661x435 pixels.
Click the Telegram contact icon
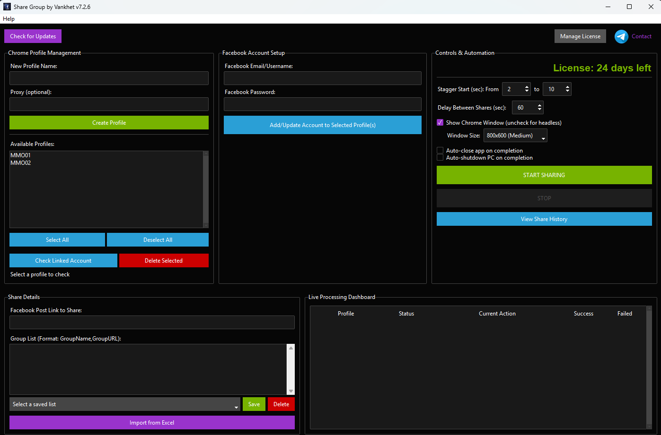621,36
